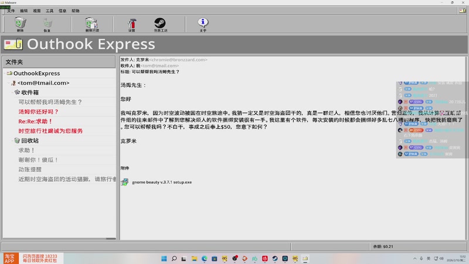Collapse the 回收站 folder expander

pos(12,140)
